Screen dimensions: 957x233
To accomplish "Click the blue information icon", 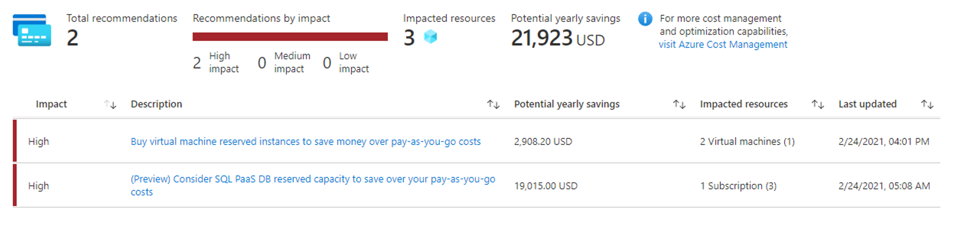I will [645, 19].
